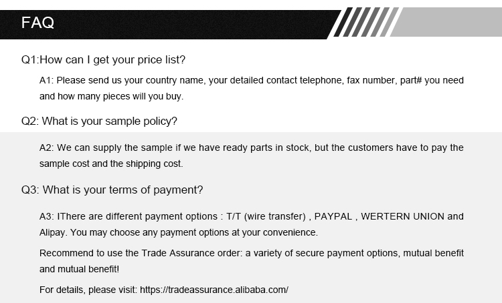Click "sample cost and the shipping cost" line

point(111,164)
